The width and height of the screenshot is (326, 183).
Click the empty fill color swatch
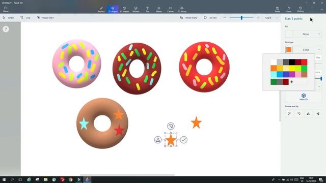pos(289,34)
